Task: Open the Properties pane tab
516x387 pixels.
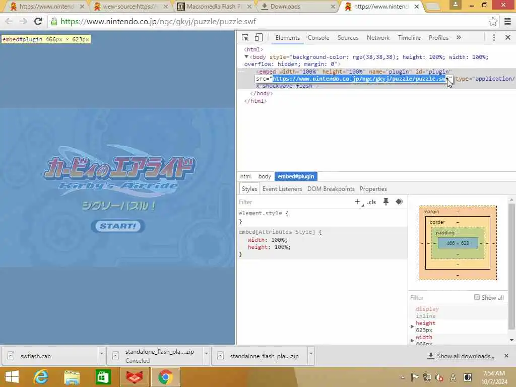Action: pyautogui.click(x=373, y=189)
